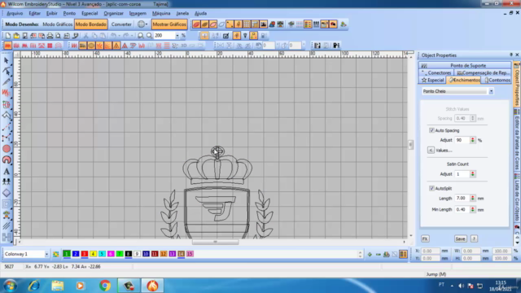
Task: Click the Open file folder icon
Action: [16, 36]
